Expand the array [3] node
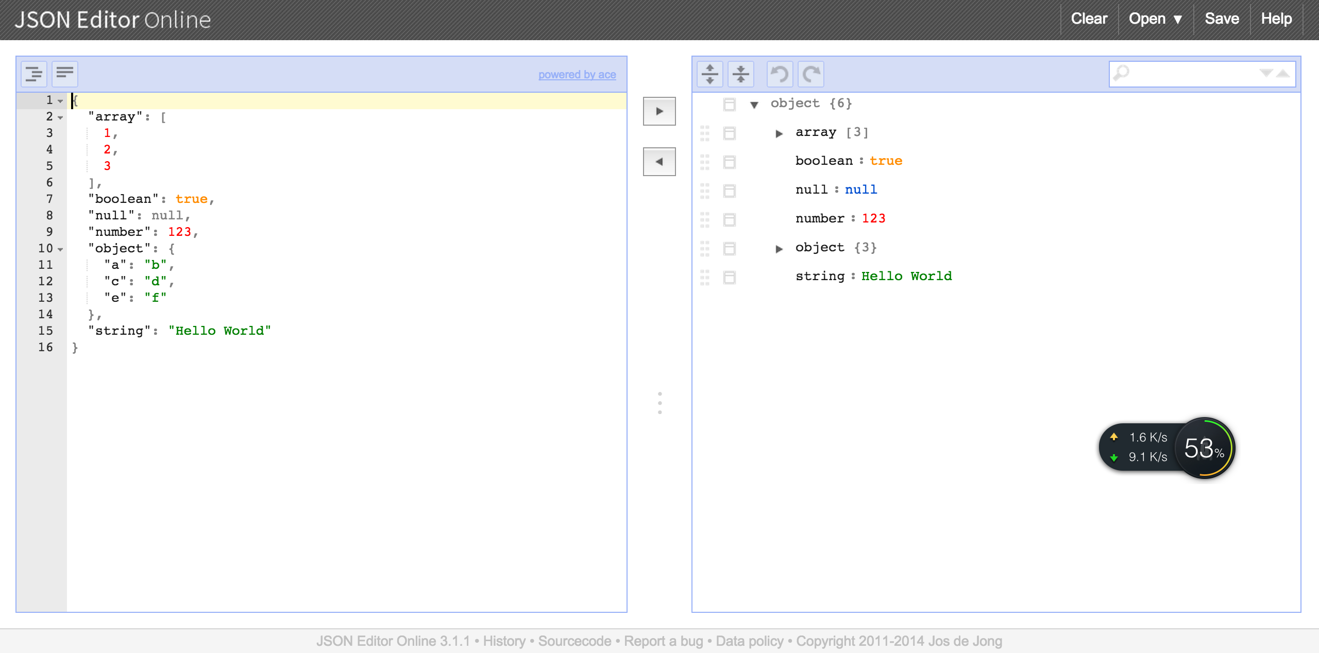This screenshot has width=1319, height=653. 779,134
